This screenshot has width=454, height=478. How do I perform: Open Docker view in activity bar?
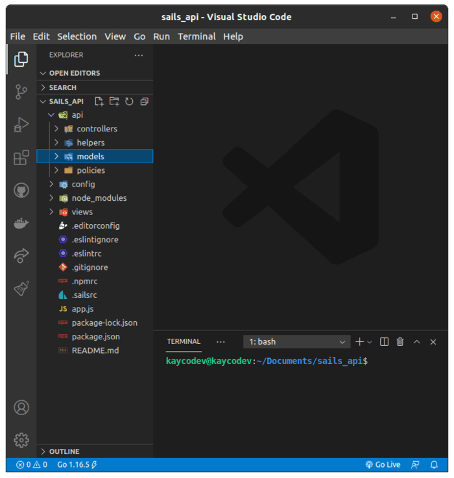[x=21, y=223]
